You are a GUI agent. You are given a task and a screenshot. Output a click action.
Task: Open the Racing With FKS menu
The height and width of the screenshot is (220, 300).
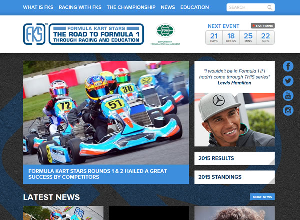pyautogui.click(x=80, y=7)
